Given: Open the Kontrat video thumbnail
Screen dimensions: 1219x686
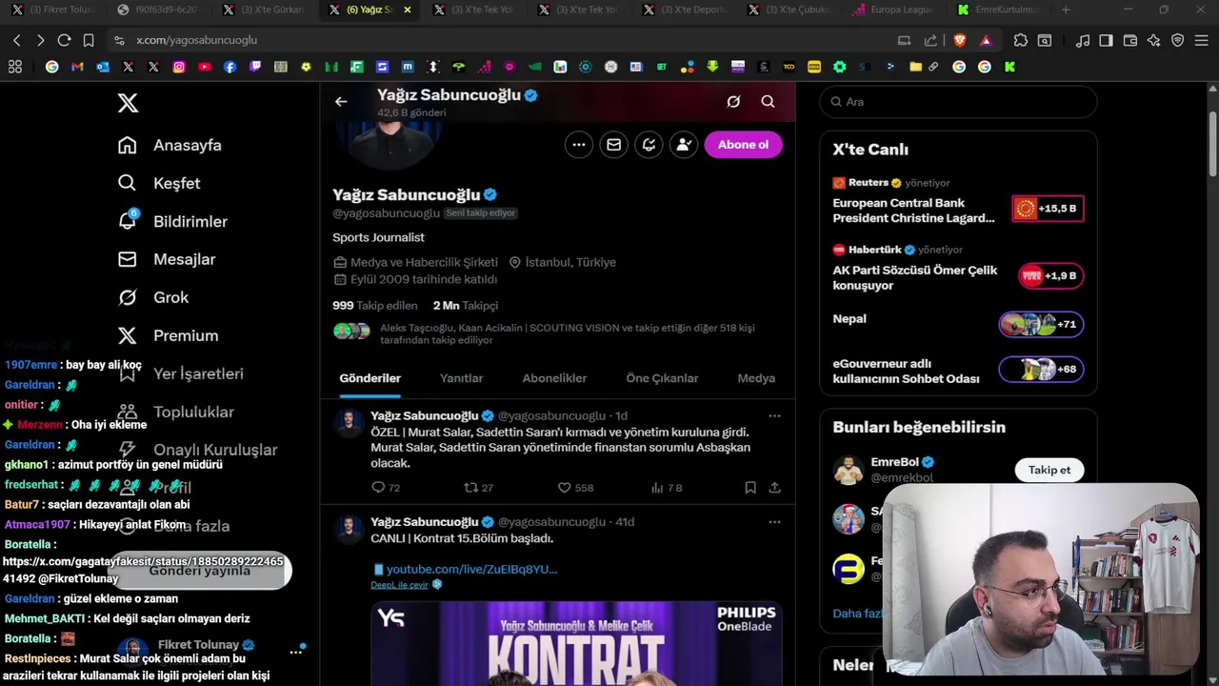Looking at the screenshot, I should (x=576, y=643).
